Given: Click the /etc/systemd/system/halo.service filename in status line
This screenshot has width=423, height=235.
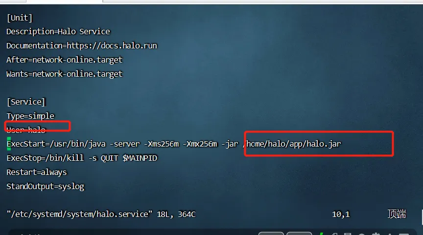Looking at the screenshot, I should tap(80, 214).
